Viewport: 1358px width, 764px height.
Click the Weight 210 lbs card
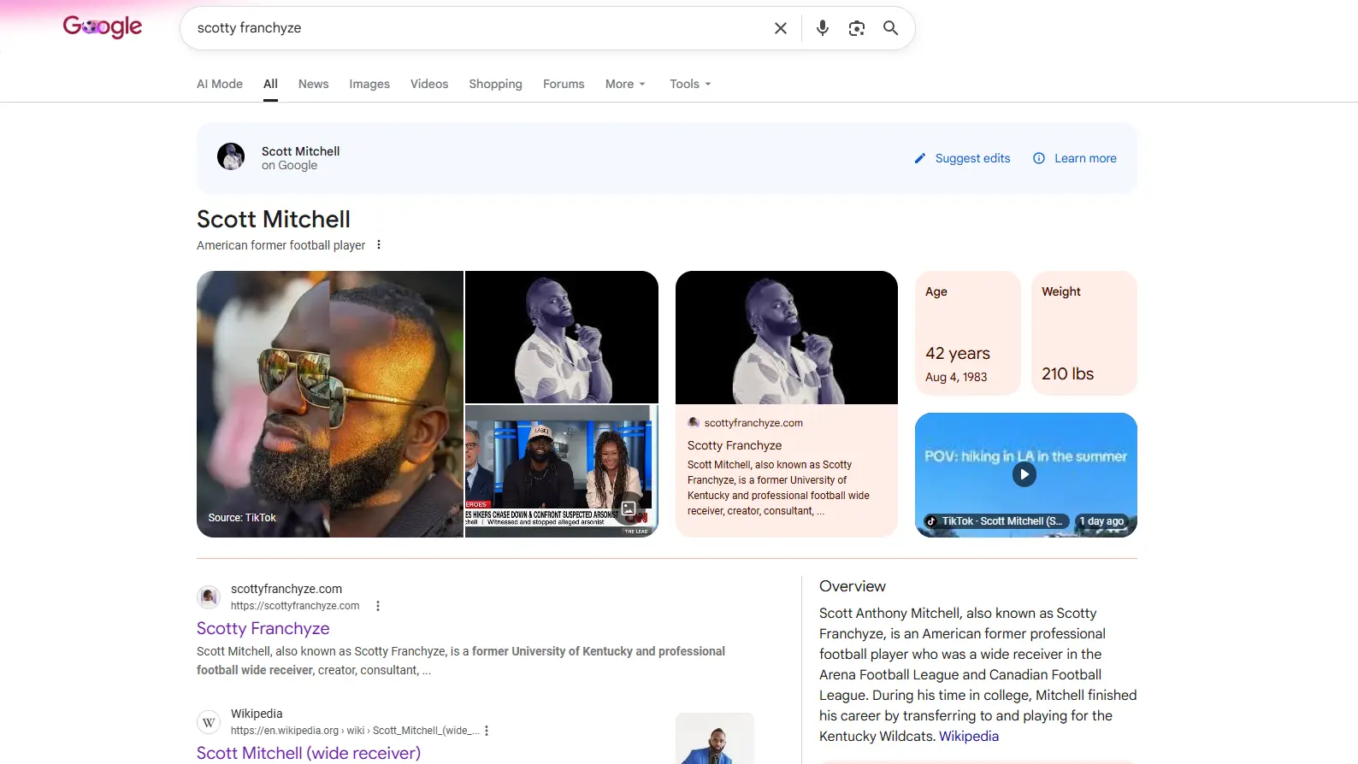click(1084, 333)
